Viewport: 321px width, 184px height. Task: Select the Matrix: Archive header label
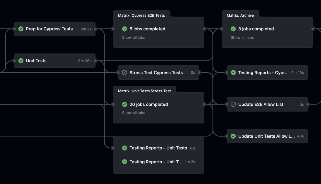(x=241, y=15)
